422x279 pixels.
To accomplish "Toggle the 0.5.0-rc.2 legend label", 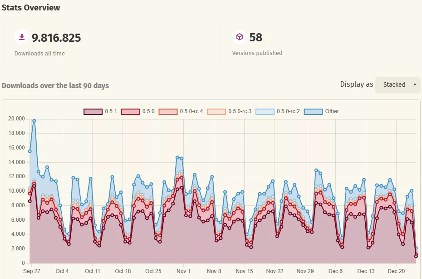I will point(288,111).
